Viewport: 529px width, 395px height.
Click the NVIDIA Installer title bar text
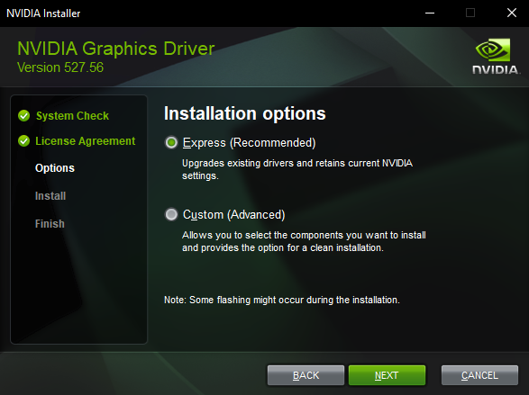point(43,13)
